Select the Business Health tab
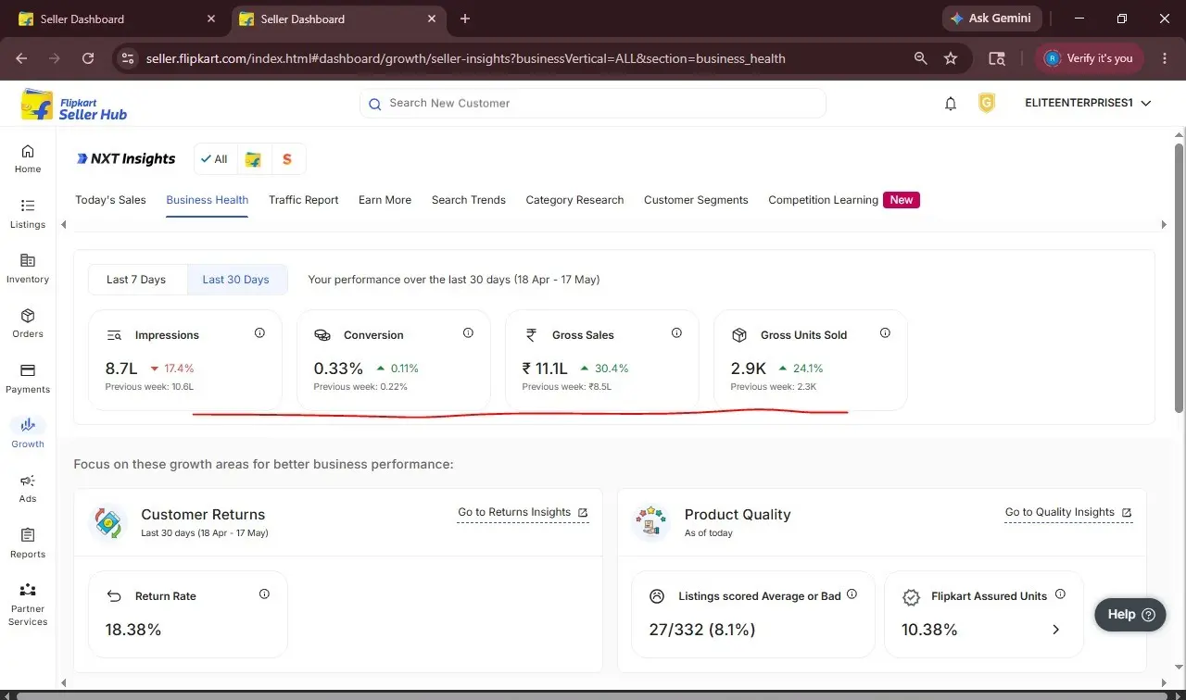 [208, 200]
